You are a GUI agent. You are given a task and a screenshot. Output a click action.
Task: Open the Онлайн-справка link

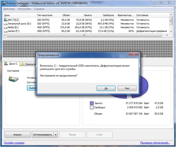[x=14, y=143]
